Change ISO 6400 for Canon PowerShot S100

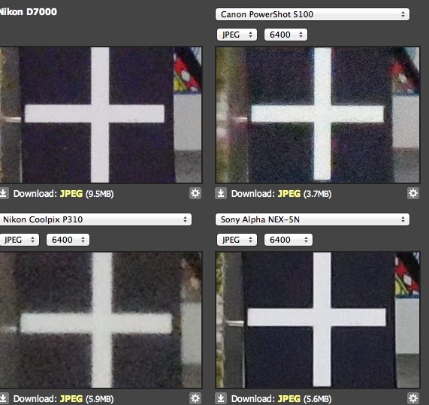coord(285,35)
